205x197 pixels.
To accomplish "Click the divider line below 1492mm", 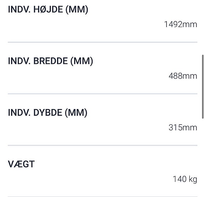I will click(103, 42).
